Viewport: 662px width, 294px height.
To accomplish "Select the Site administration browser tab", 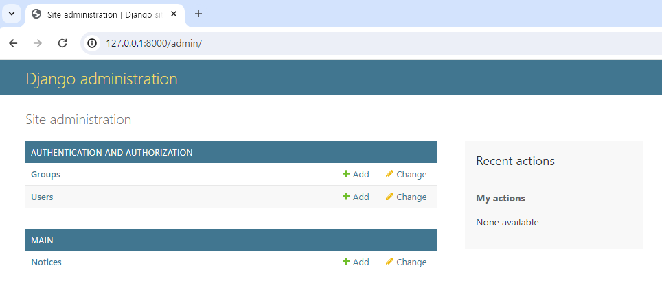I will click(x=104, y=14).
